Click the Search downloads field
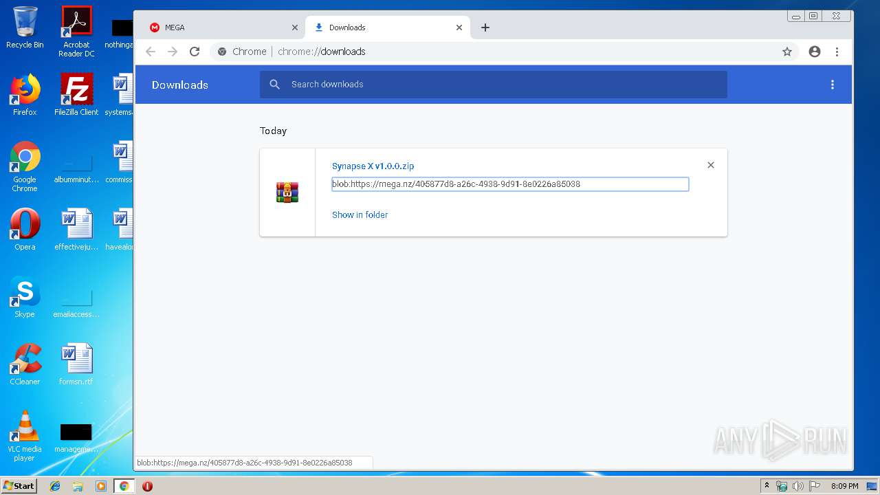The height and width of the screenshot is (495, 880). 493,85
